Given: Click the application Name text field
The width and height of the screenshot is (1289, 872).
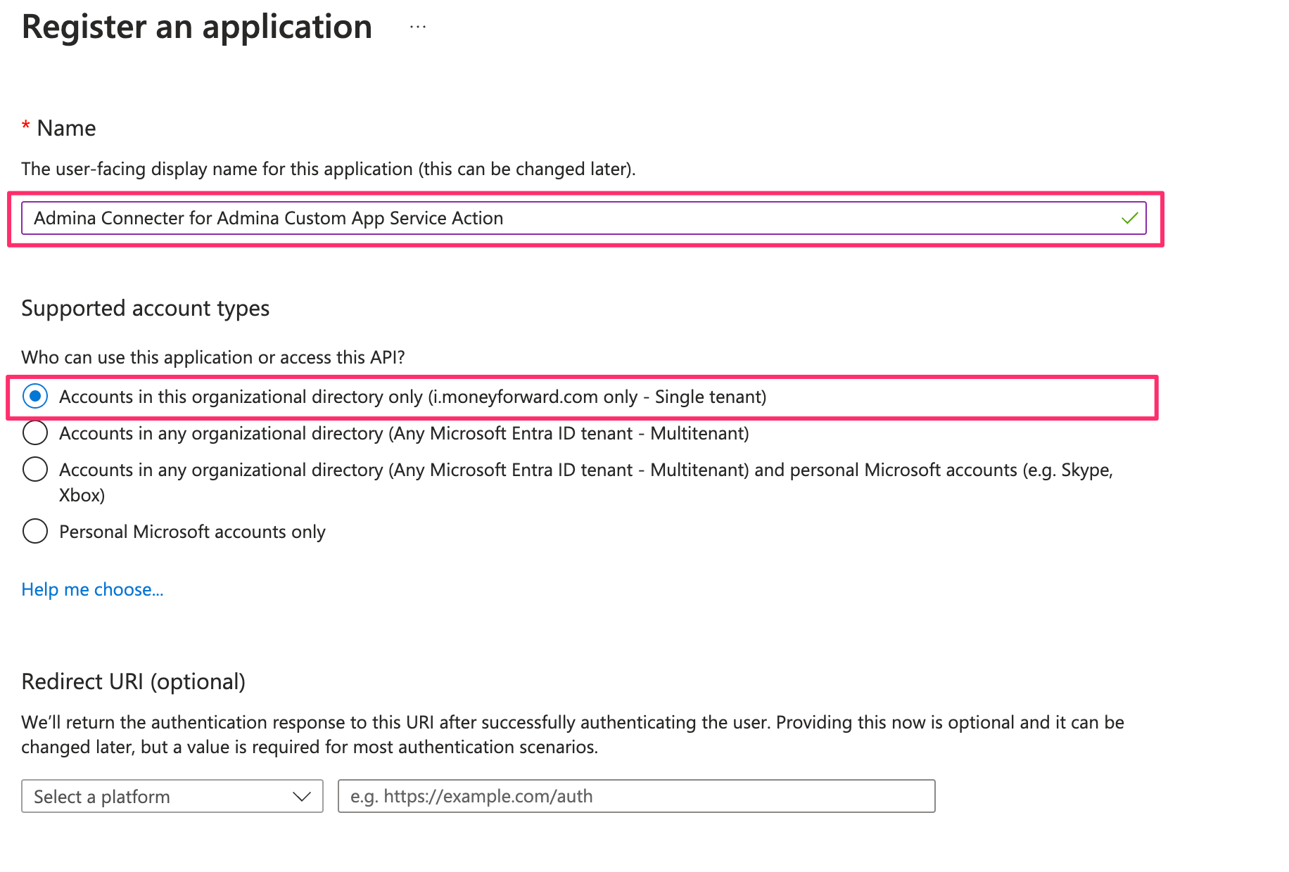Looking at the screenshot, I should (x=563, y=219).
